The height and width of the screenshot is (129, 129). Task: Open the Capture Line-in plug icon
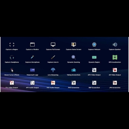(x=53, y=57)
